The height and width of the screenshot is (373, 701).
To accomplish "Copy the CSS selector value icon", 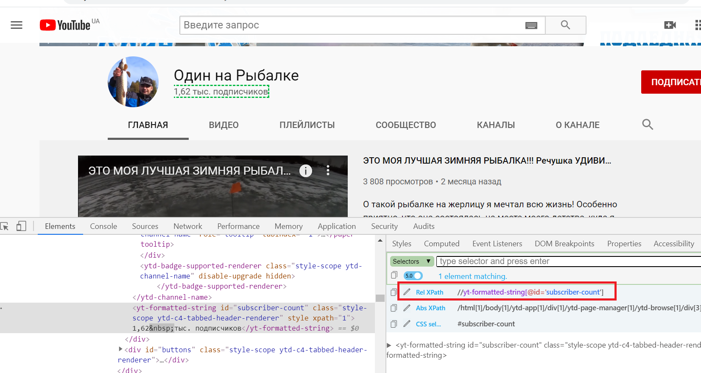I will (x=394, y=324).
